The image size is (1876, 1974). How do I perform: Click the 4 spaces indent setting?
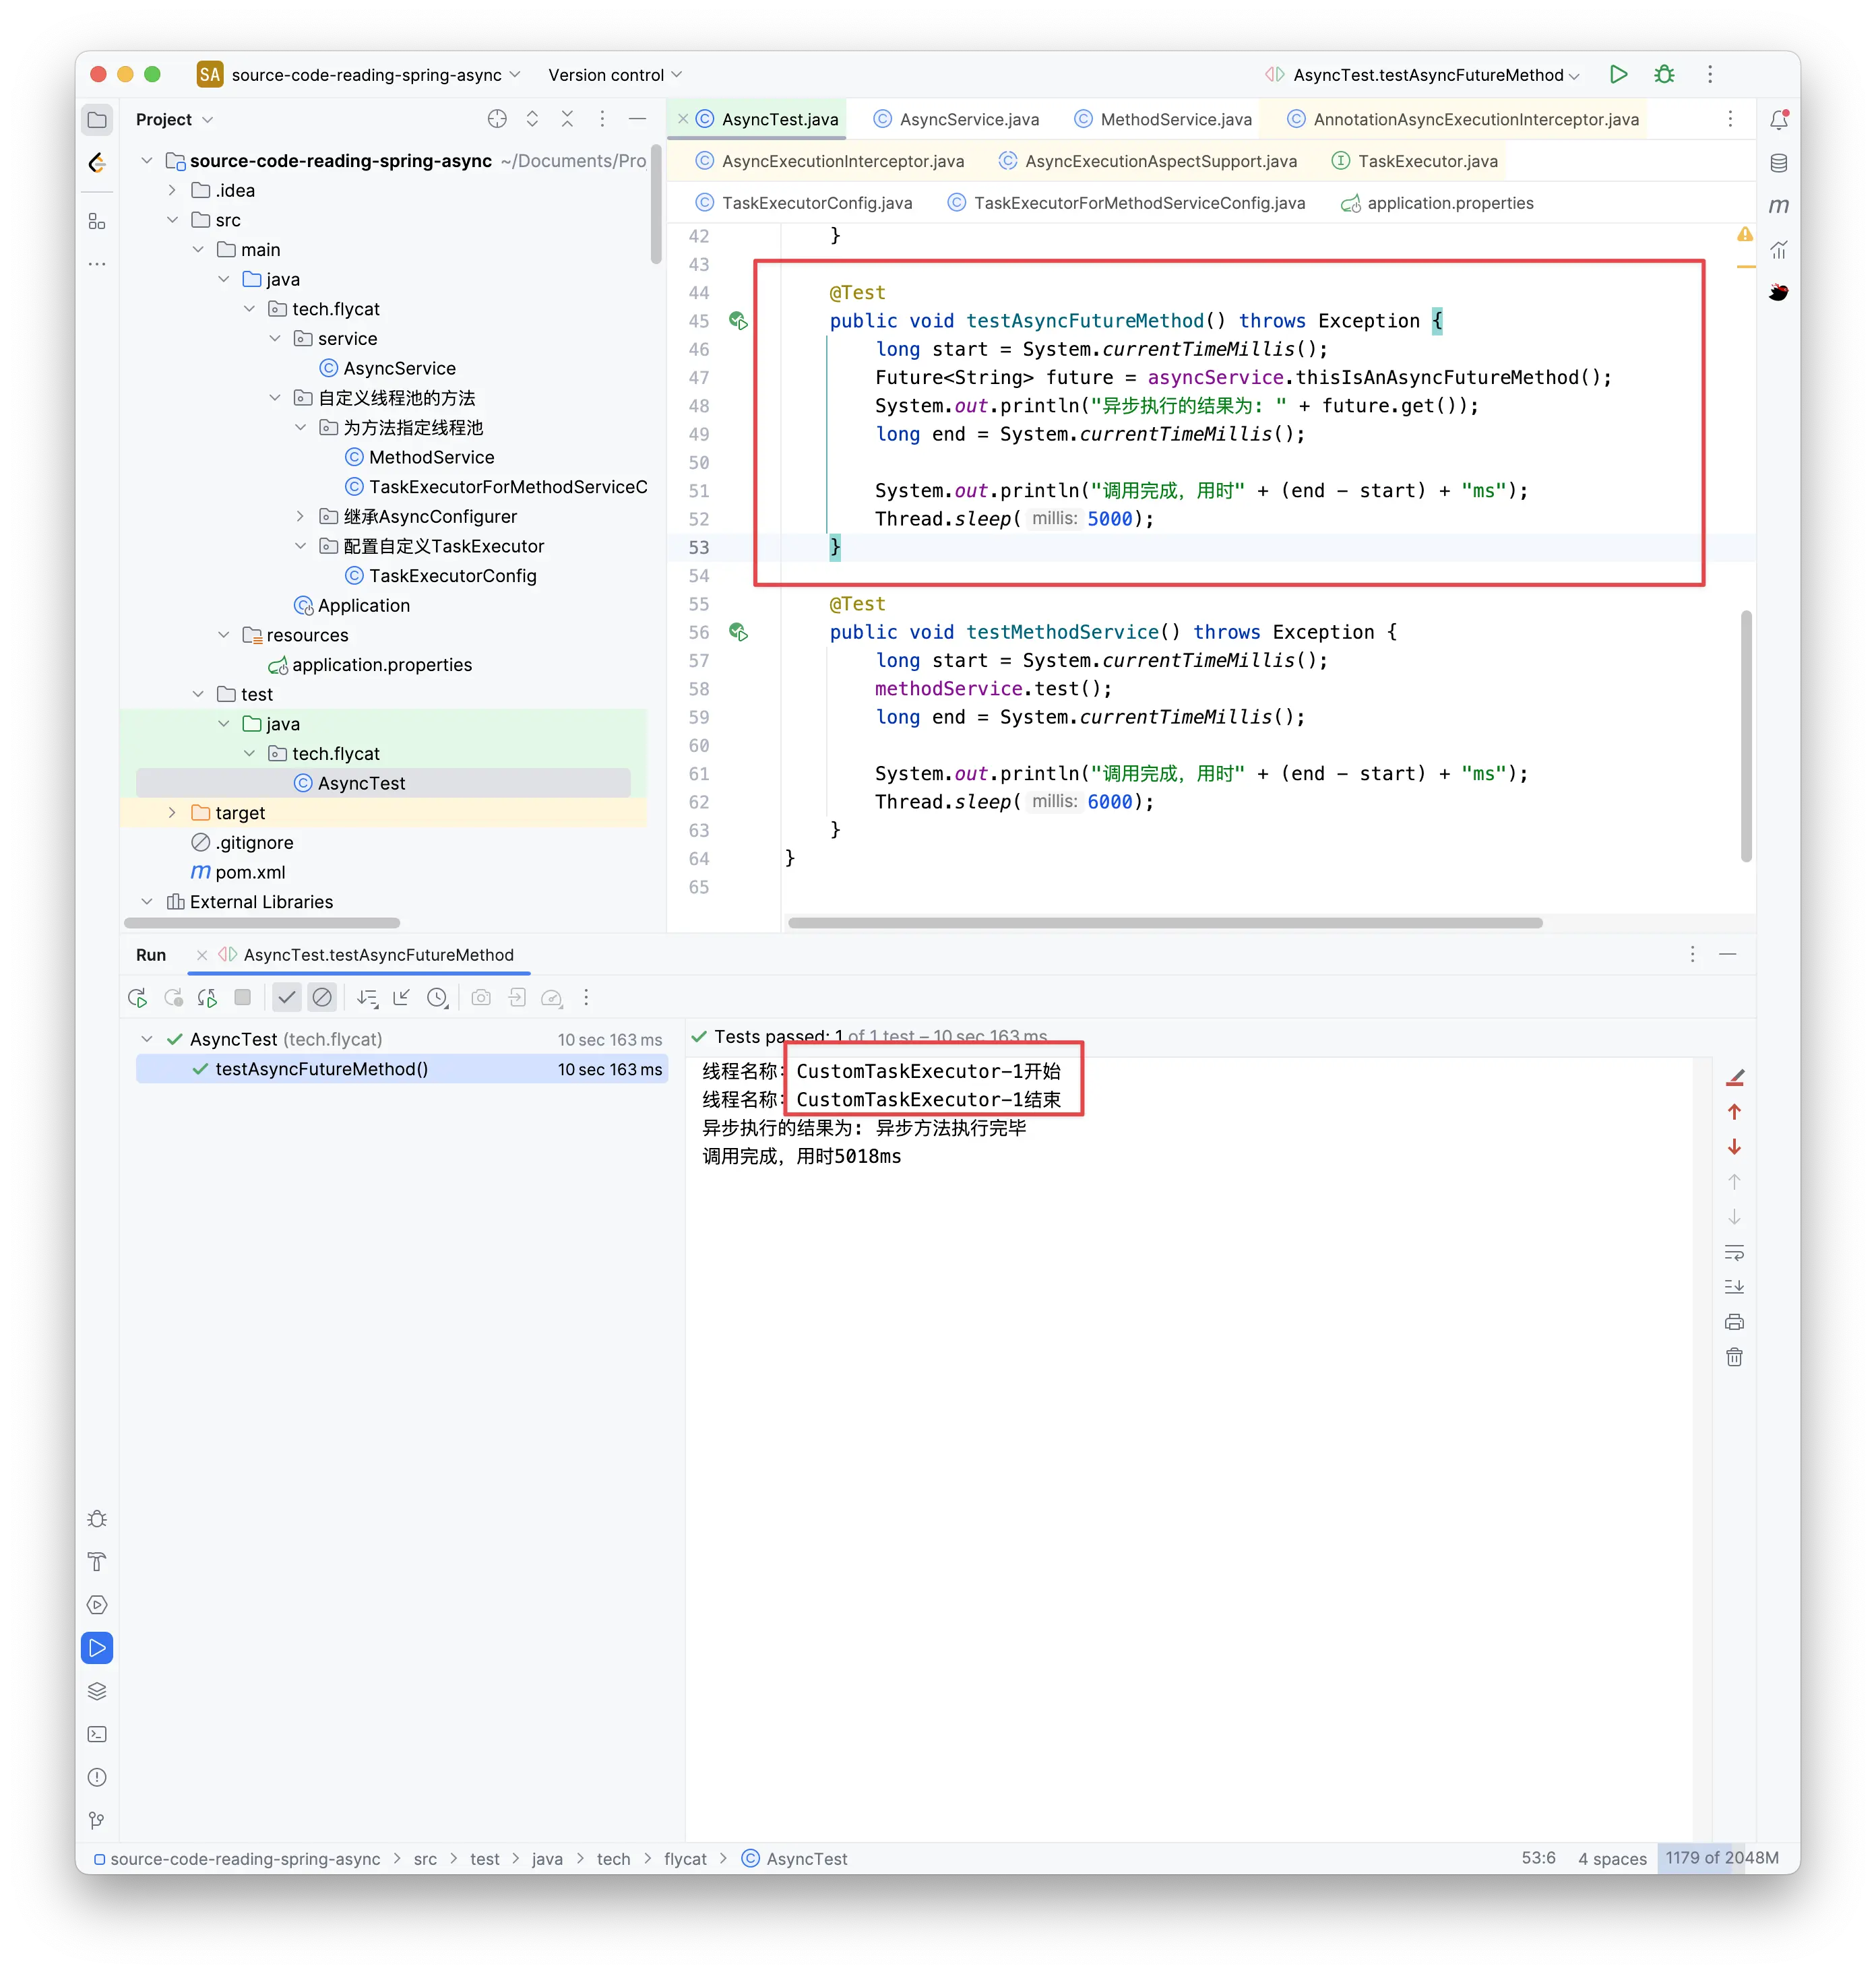(x=1612, y=1859)
